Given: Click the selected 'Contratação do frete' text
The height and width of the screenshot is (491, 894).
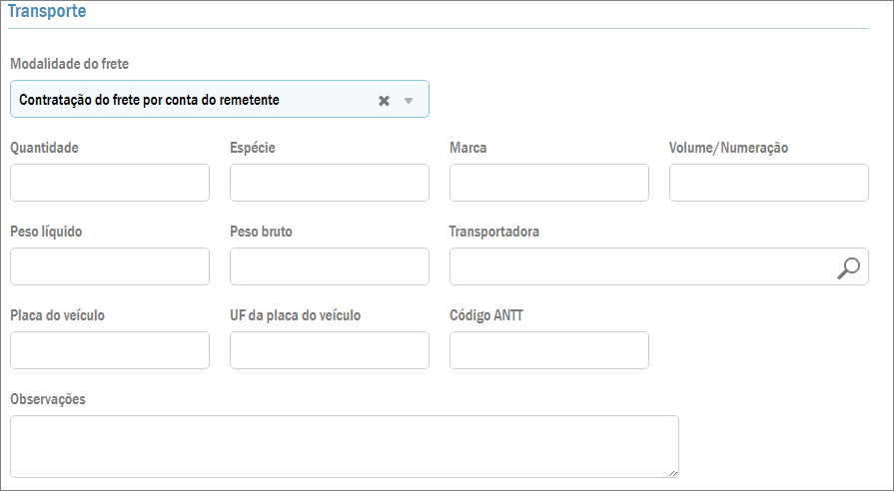Looking at the screenshot, I should tap(149, 100).
